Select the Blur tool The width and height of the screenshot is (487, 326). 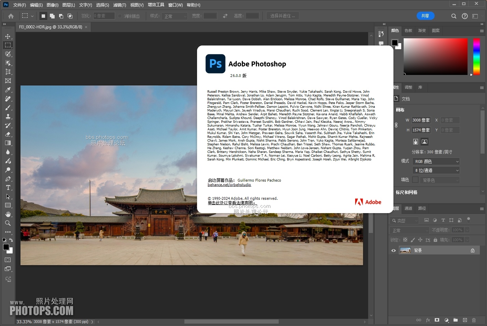pyautogui.click(x=8, y=152)
